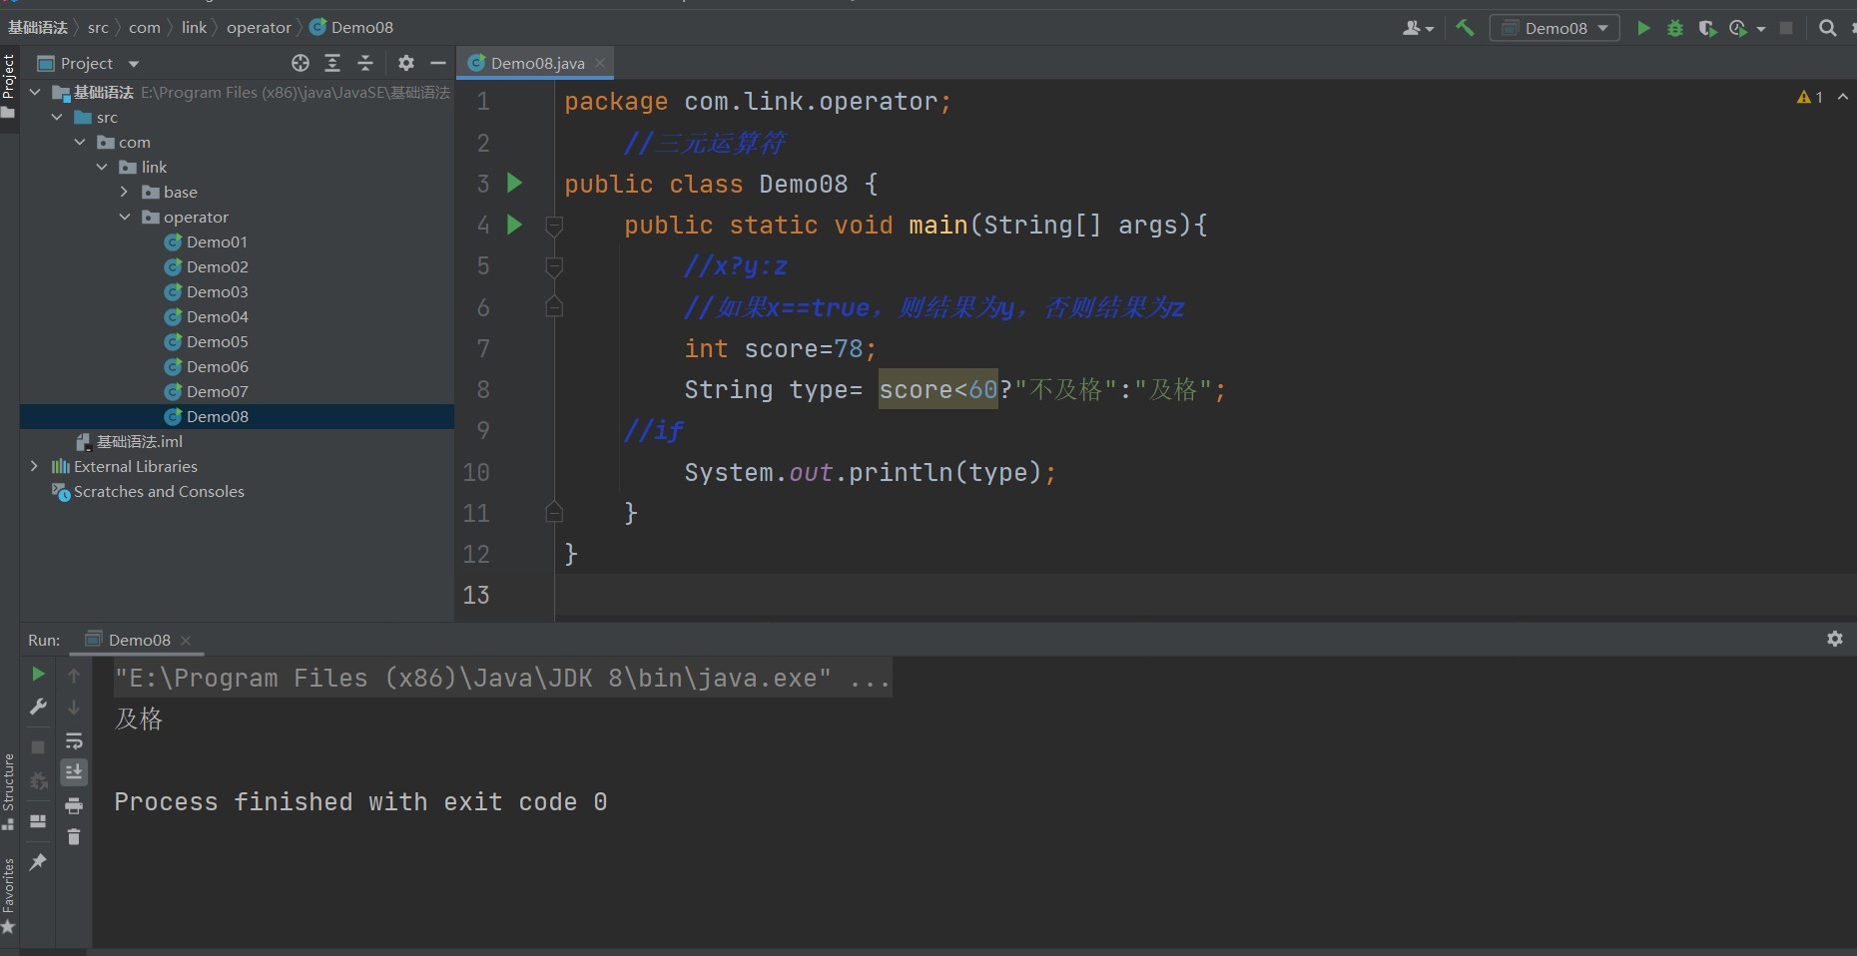Click Restore Layout icon in Run panel

tap(38, 821)
